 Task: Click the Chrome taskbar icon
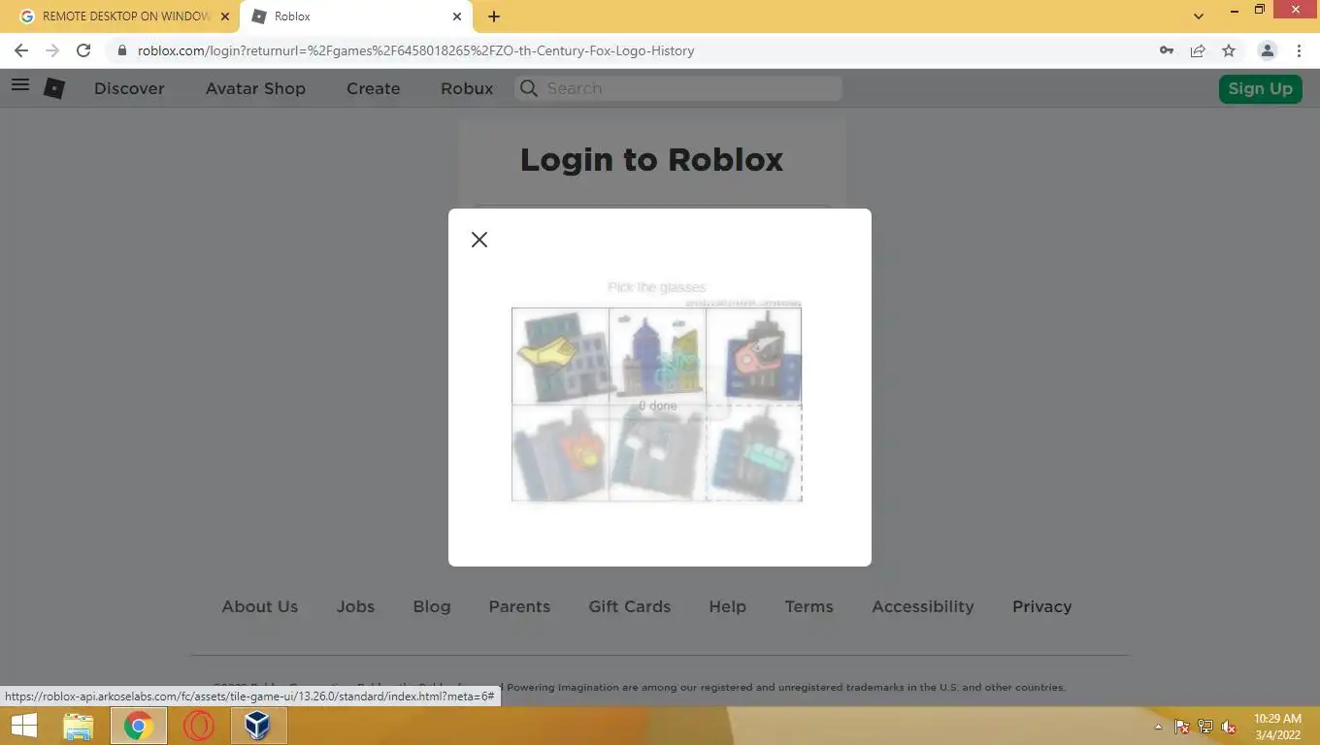(x=139, y=726)
